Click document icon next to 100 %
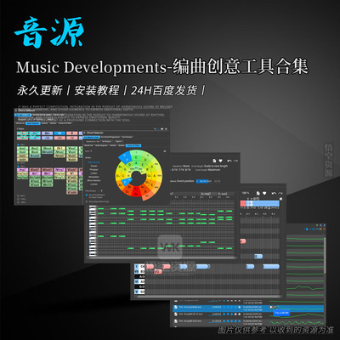 click(258, 193)
